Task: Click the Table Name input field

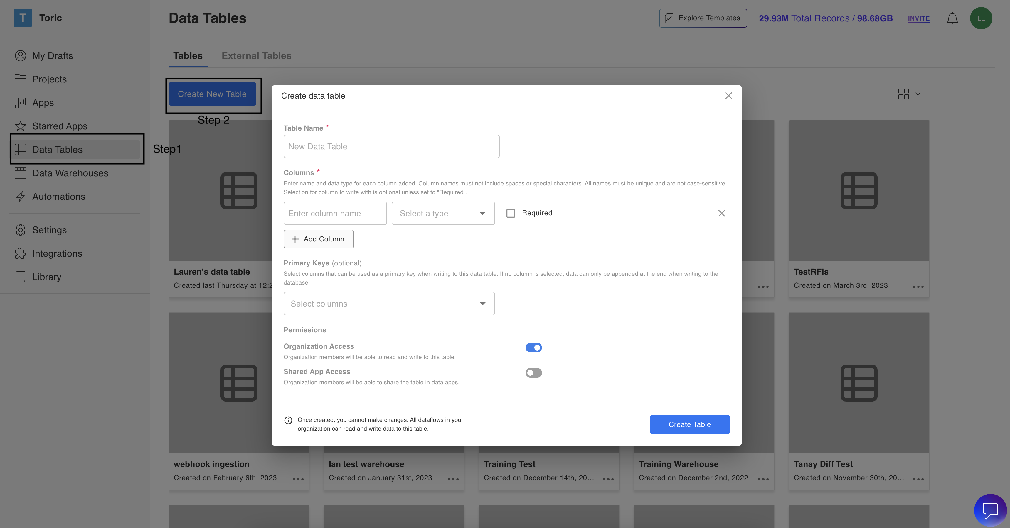Action: [x=391, y=146]
